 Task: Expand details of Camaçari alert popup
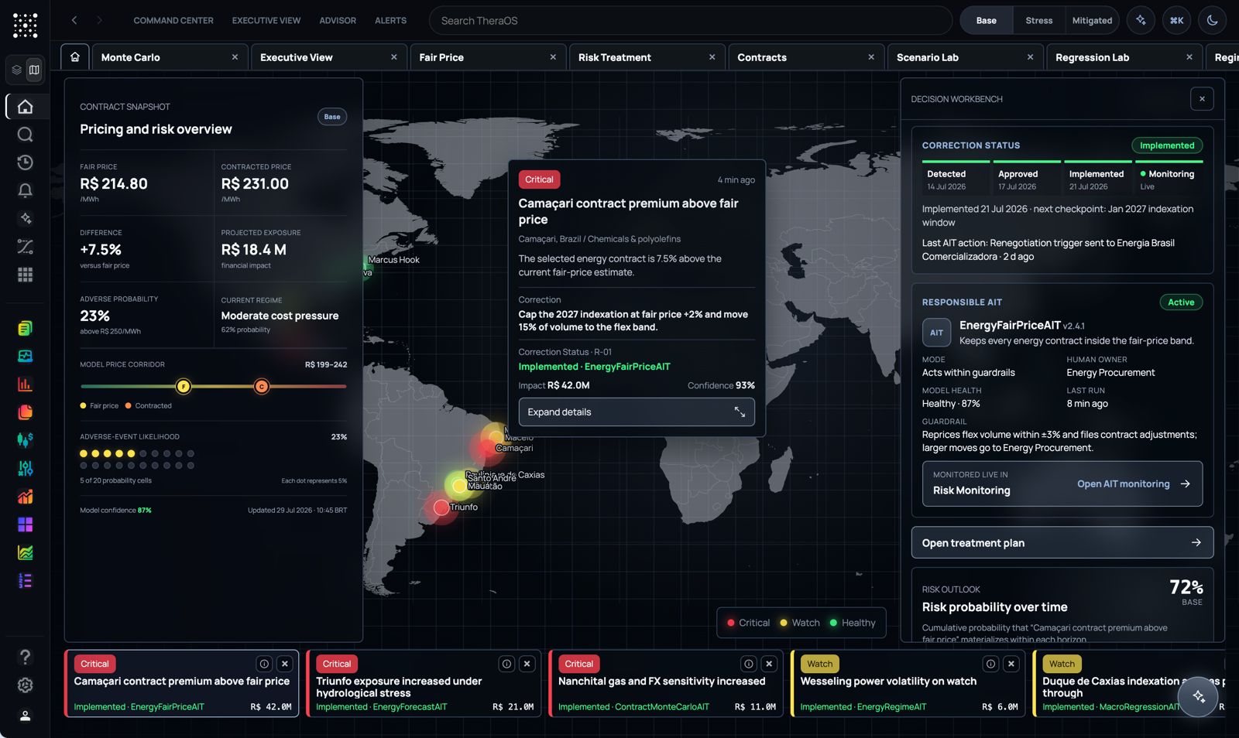click(637, 412)
